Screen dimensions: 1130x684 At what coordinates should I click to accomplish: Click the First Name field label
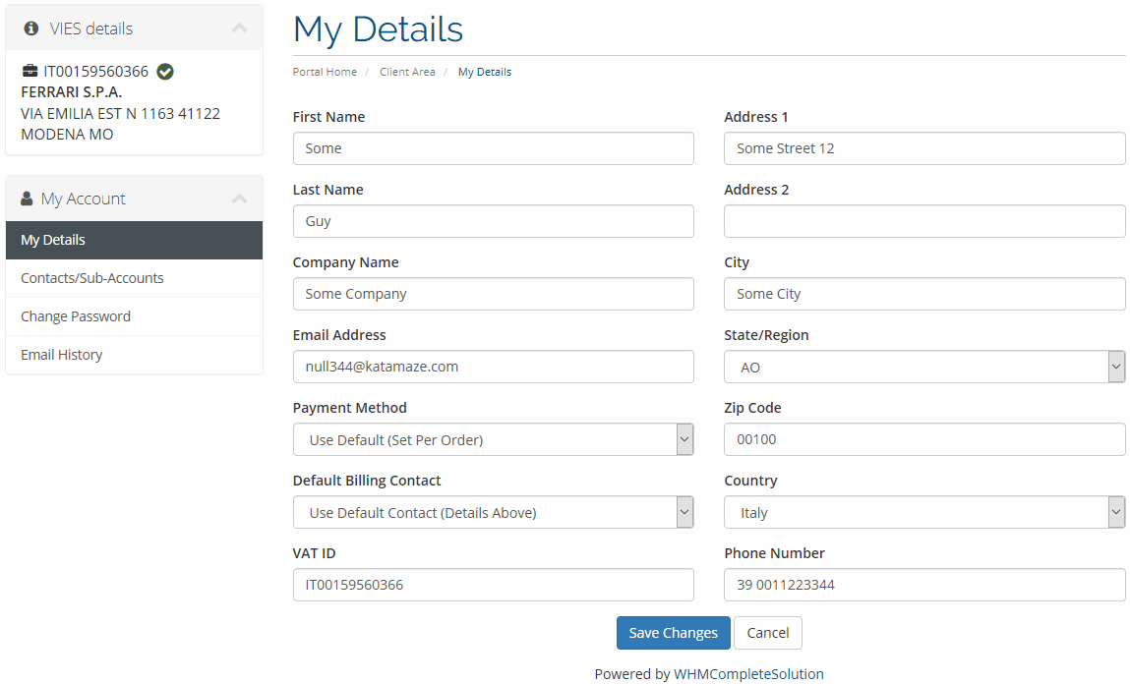[x=328, y=117]
